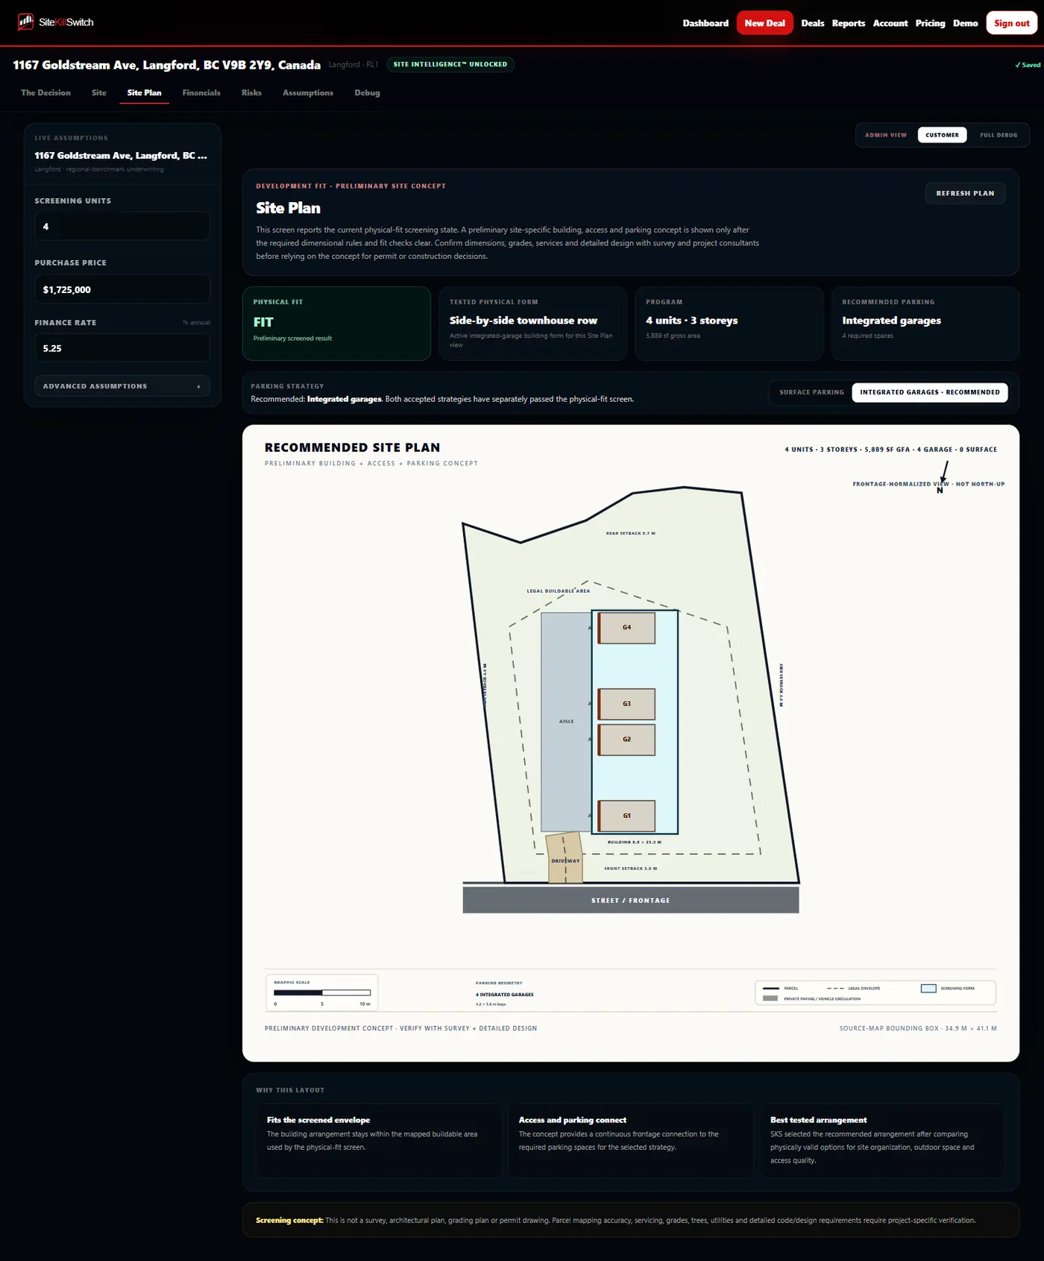Click the Purchase Price input field
1044x1261 pixels.
tap(122, 289)
